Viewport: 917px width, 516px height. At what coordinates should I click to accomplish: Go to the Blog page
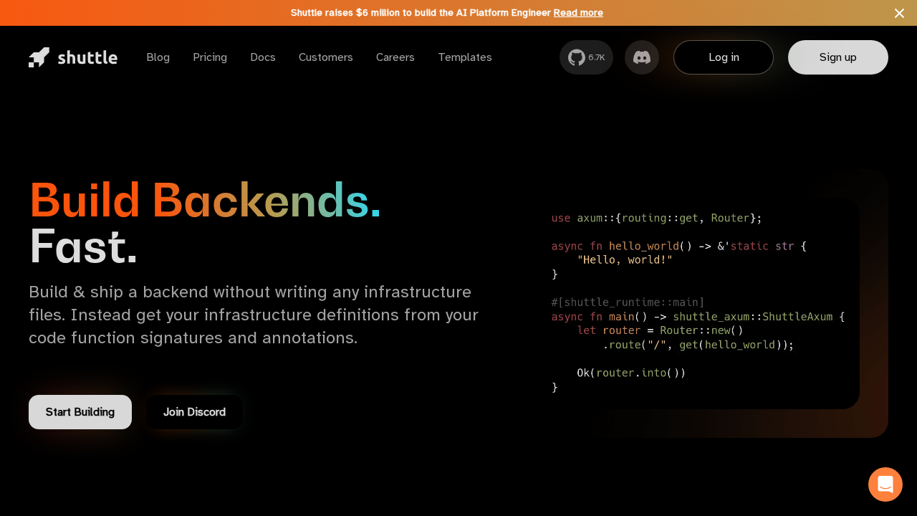click(x=158, y=57)
